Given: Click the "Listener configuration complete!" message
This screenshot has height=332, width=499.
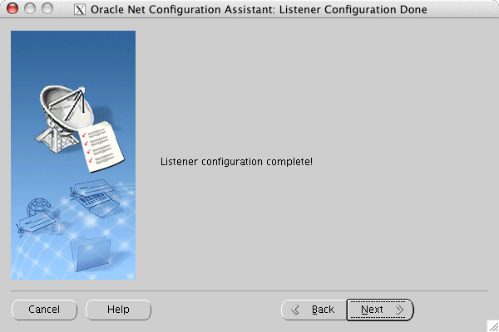Looking at the screenshot, I should coord(236,160).
